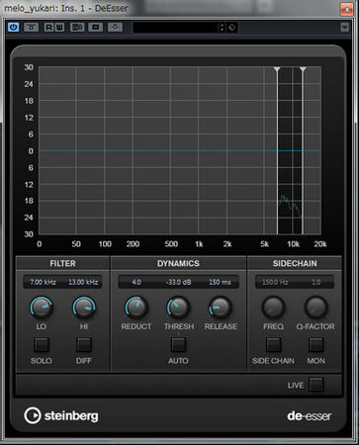Click the 7.00 kHz low filter value

coord(43,282)
